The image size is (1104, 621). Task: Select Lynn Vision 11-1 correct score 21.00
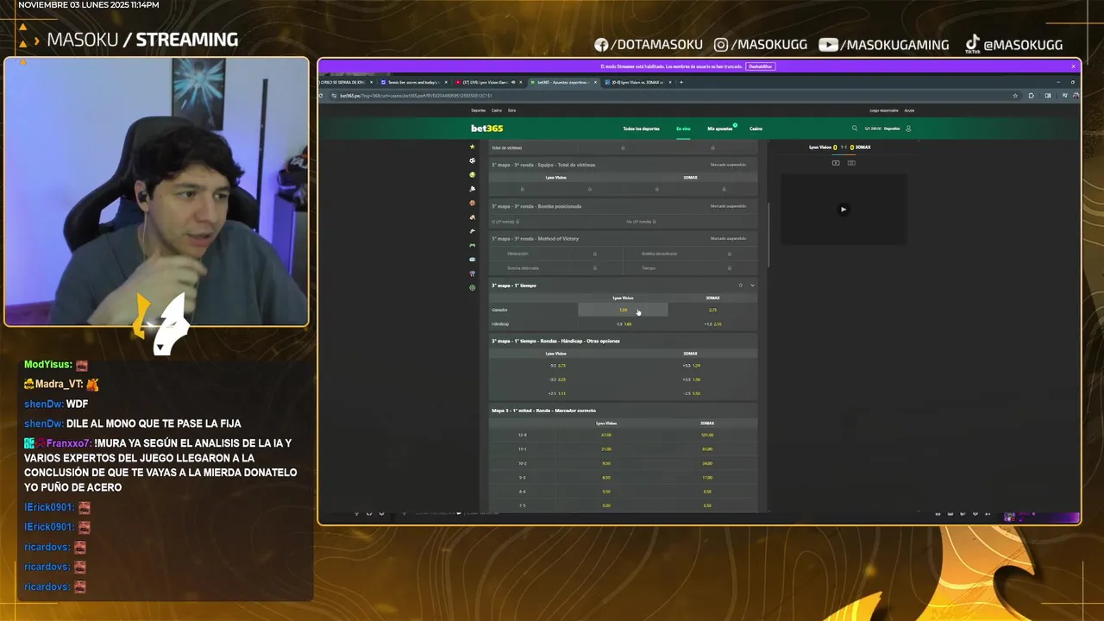point(606,449)
